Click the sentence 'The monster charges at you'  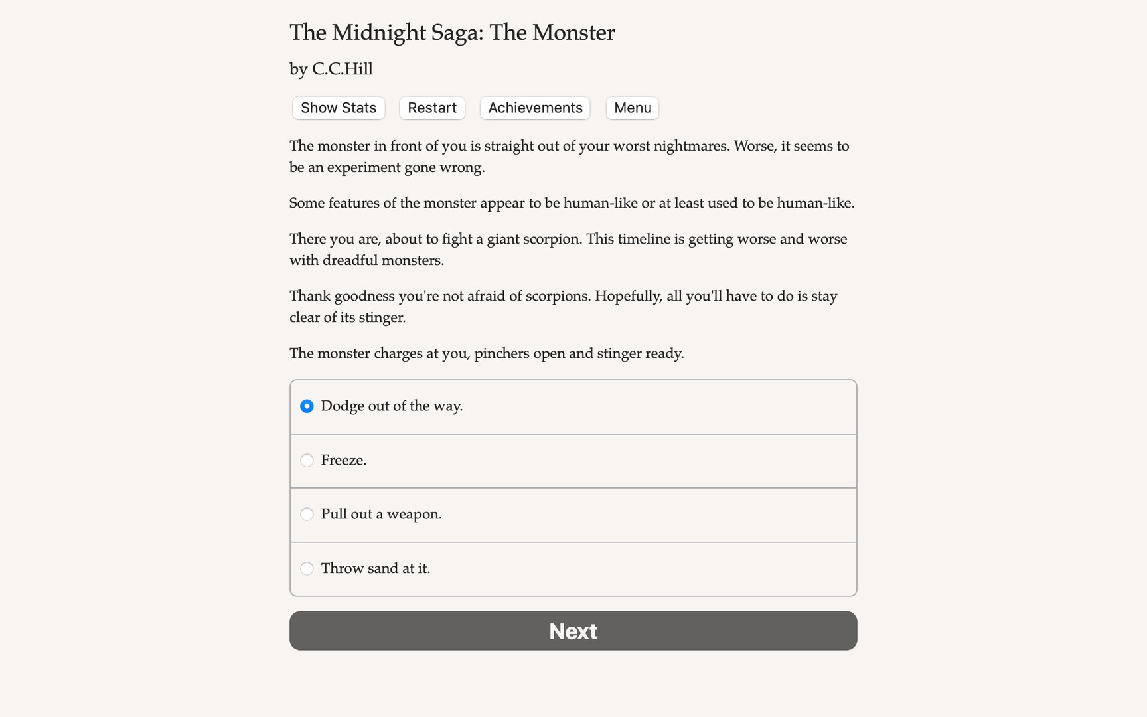click(487, 353)
